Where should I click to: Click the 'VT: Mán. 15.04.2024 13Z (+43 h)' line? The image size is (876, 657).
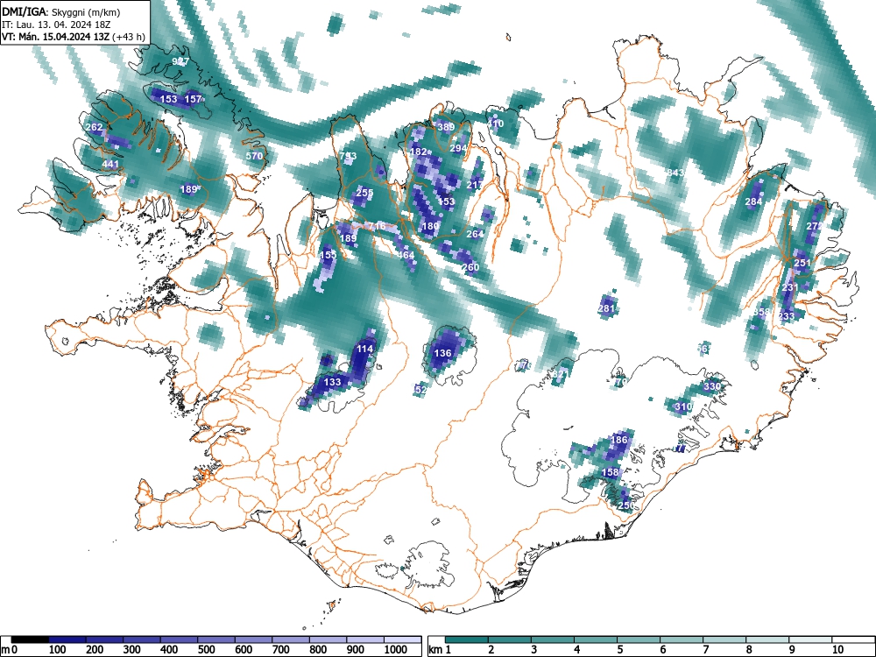[x=74, y=37]
